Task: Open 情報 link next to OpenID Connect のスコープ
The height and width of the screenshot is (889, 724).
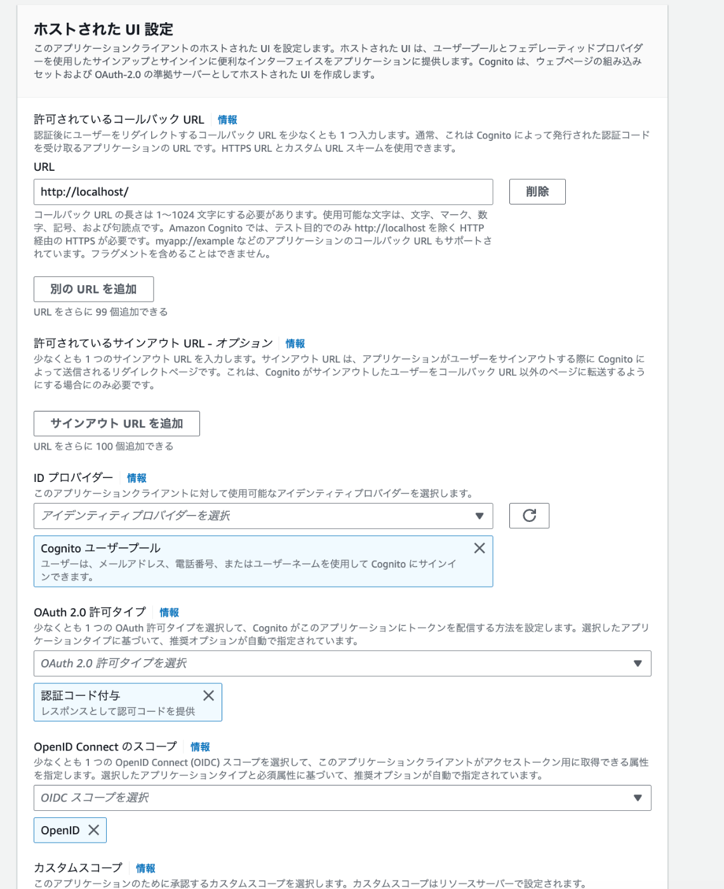Action: click(x=200, y=747)
